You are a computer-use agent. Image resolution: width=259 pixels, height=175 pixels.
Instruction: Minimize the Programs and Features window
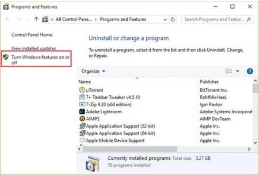click(x=215, y=7)
